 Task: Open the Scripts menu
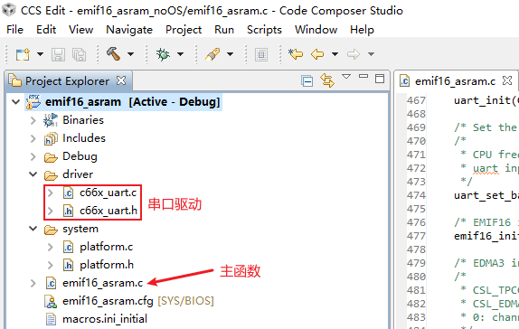click(264, 30)
